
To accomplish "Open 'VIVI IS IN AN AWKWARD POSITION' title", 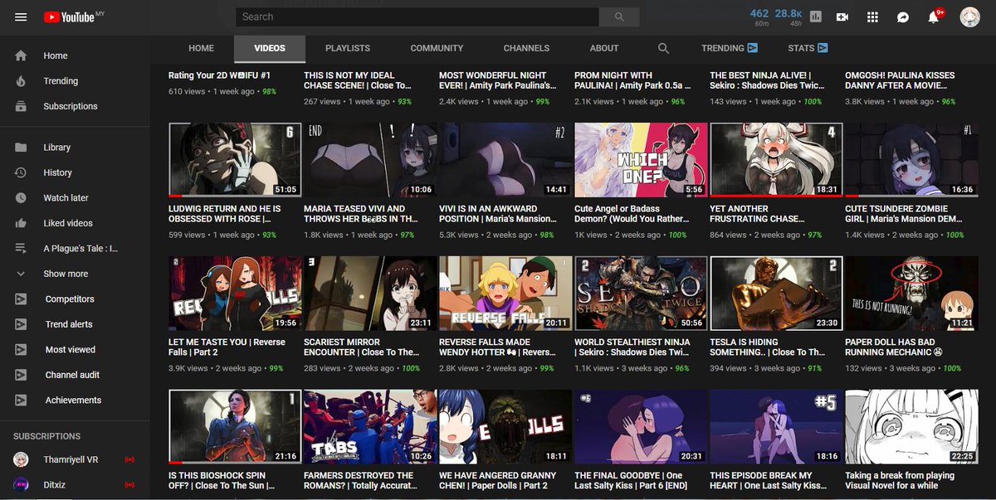I will 499,214.
